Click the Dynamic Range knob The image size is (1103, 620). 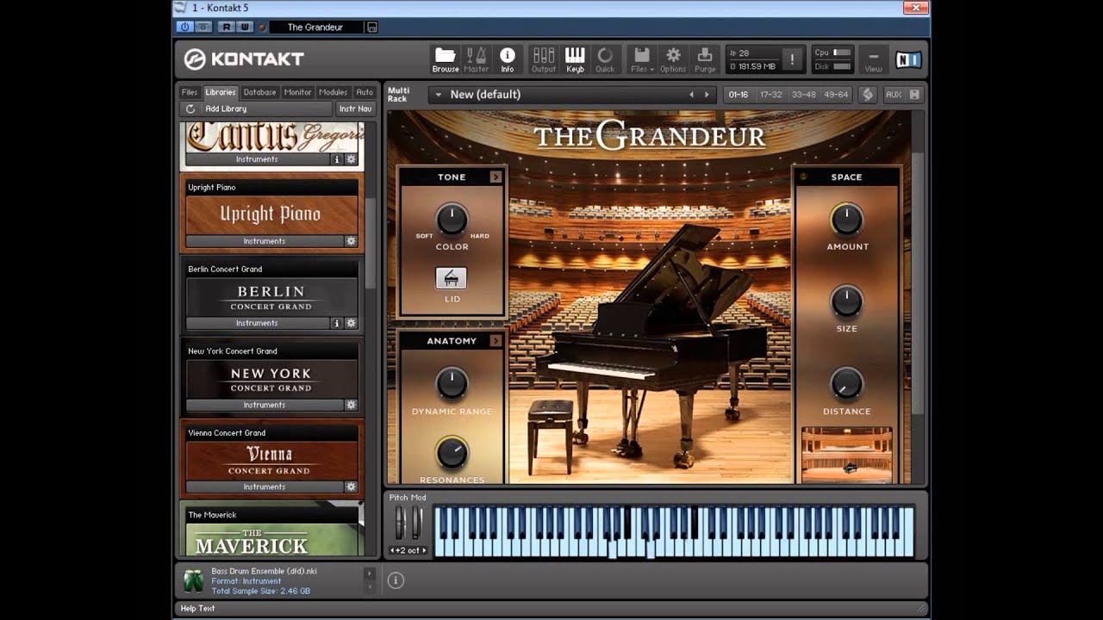pyautogui.click(x=452, y=384)
